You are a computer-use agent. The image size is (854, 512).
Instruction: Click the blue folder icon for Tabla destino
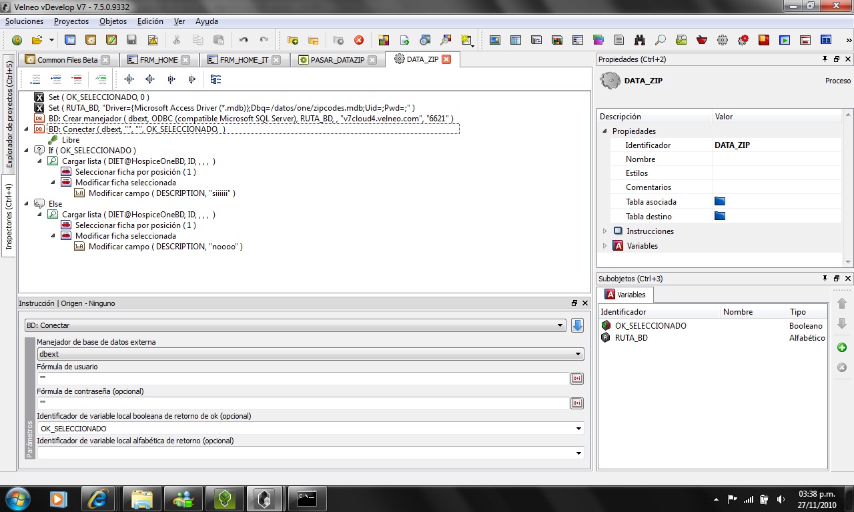(720, 216)
